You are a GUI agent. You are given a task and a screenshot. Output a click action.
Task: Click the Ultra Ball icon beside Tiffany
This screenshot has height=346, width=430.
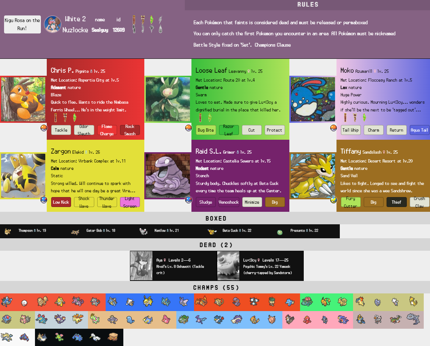333,200
